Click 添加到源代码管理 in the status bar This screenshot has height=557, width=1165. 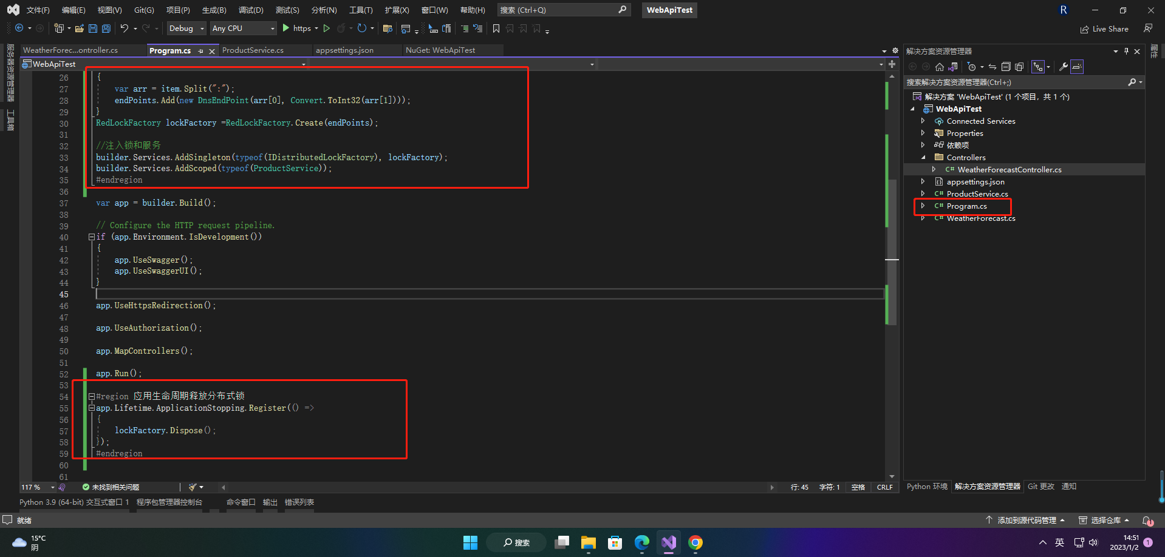pyautogui.click(x=1025, y=521)
